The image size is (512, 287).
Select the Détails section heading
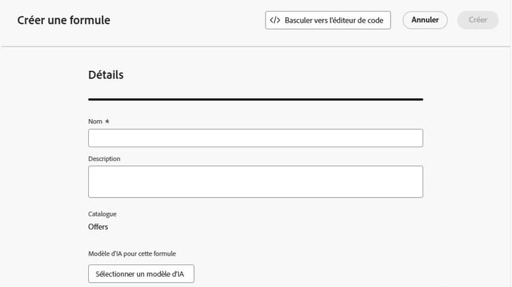pos(106,75)
